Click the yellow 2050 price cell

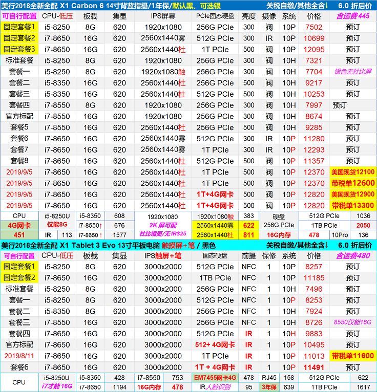(x=363, y=225)
